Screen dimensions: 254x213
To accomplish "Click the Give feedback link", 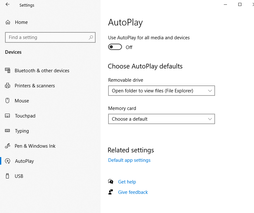I will (133, 192).
